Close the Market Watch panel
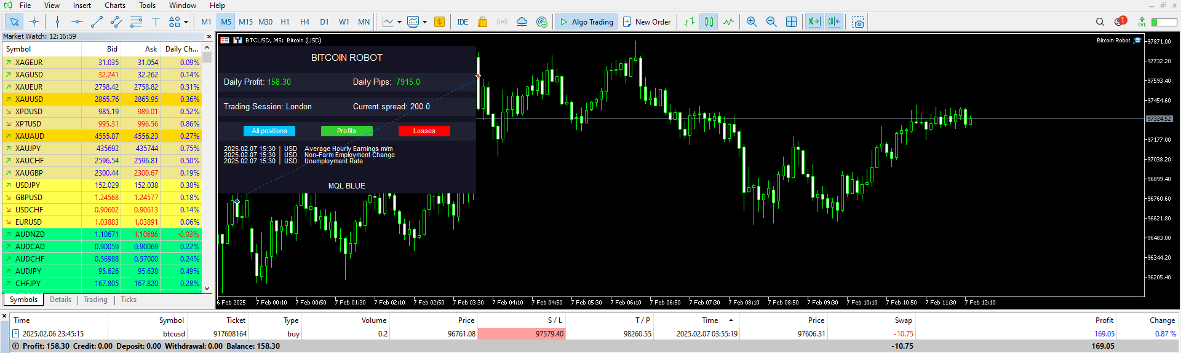Image resolution: width=1181 pixels, height=353 pixels. pyautogui.click(x=209, y=36)
